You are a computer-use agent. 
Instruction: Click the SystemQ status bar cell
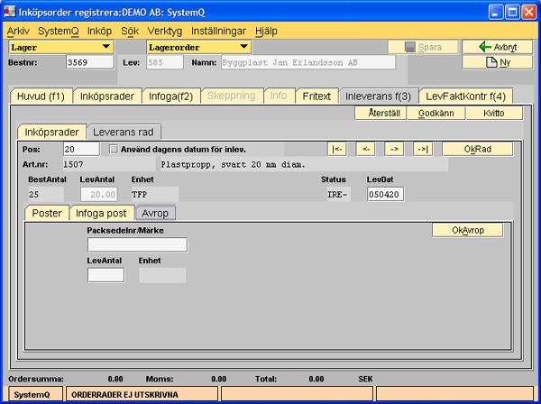[35, 394]
